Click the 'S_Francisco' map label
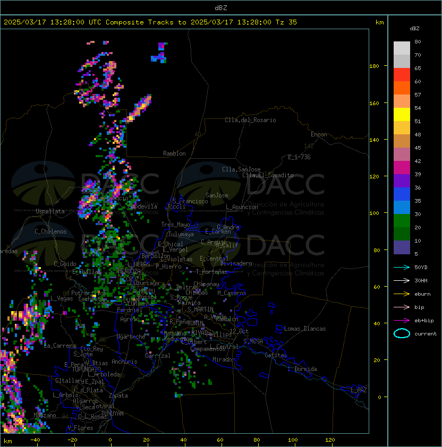The image size is (442, 447). 190,201
